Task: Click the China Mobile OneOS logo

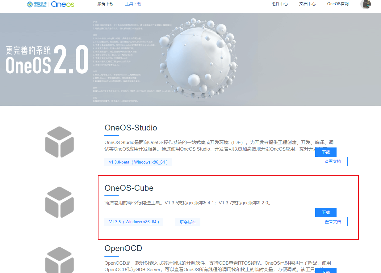Action: (50, 4)
